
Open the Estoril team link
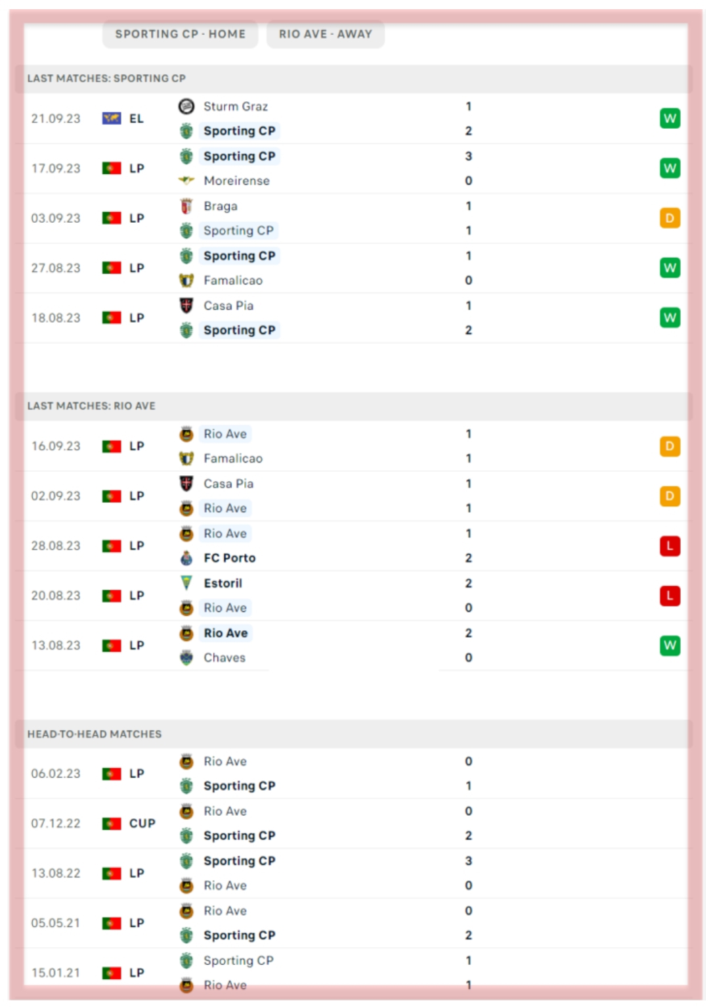(223, 583)
